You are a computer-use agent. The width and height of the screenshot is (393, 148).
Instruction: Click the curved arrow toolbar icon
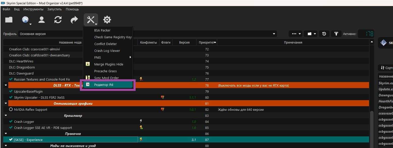(74, 20)
